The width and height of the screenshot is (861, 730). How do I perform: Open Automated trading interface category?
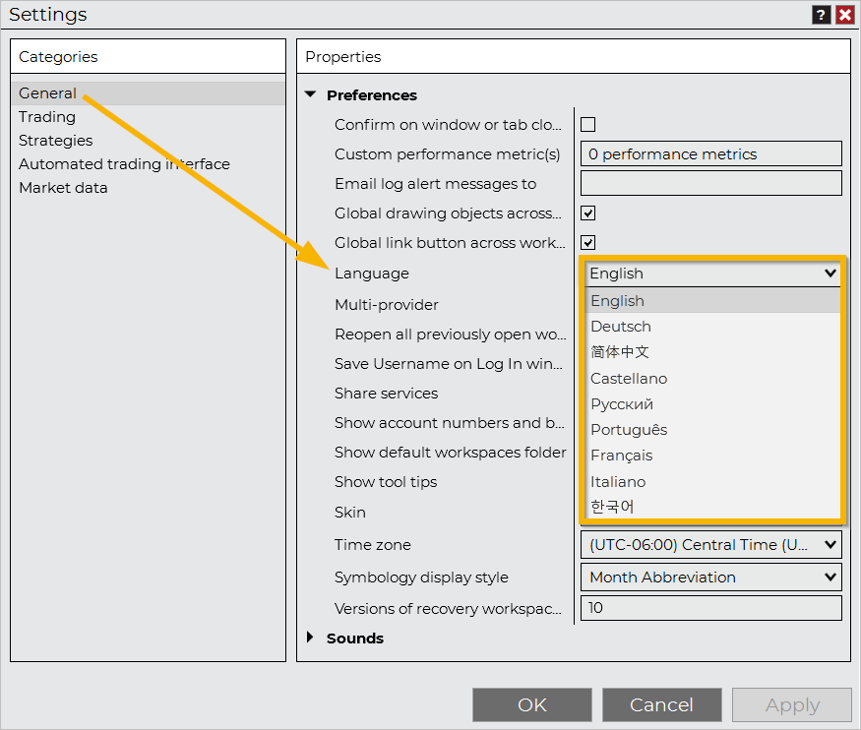tap(148, 164)
